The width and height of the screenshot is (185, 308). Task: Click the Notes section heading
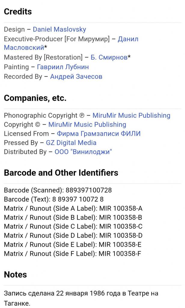[15, 275]
